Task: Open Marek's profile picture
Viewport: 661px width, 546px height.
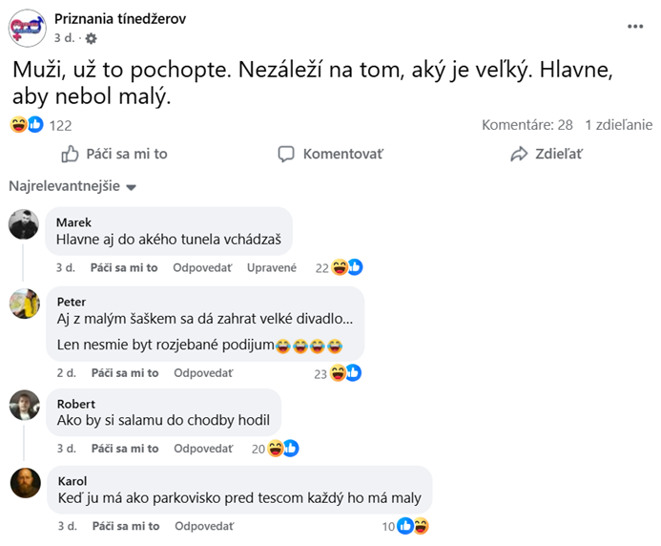Action: pyautogui.click(x=24, y=225)
